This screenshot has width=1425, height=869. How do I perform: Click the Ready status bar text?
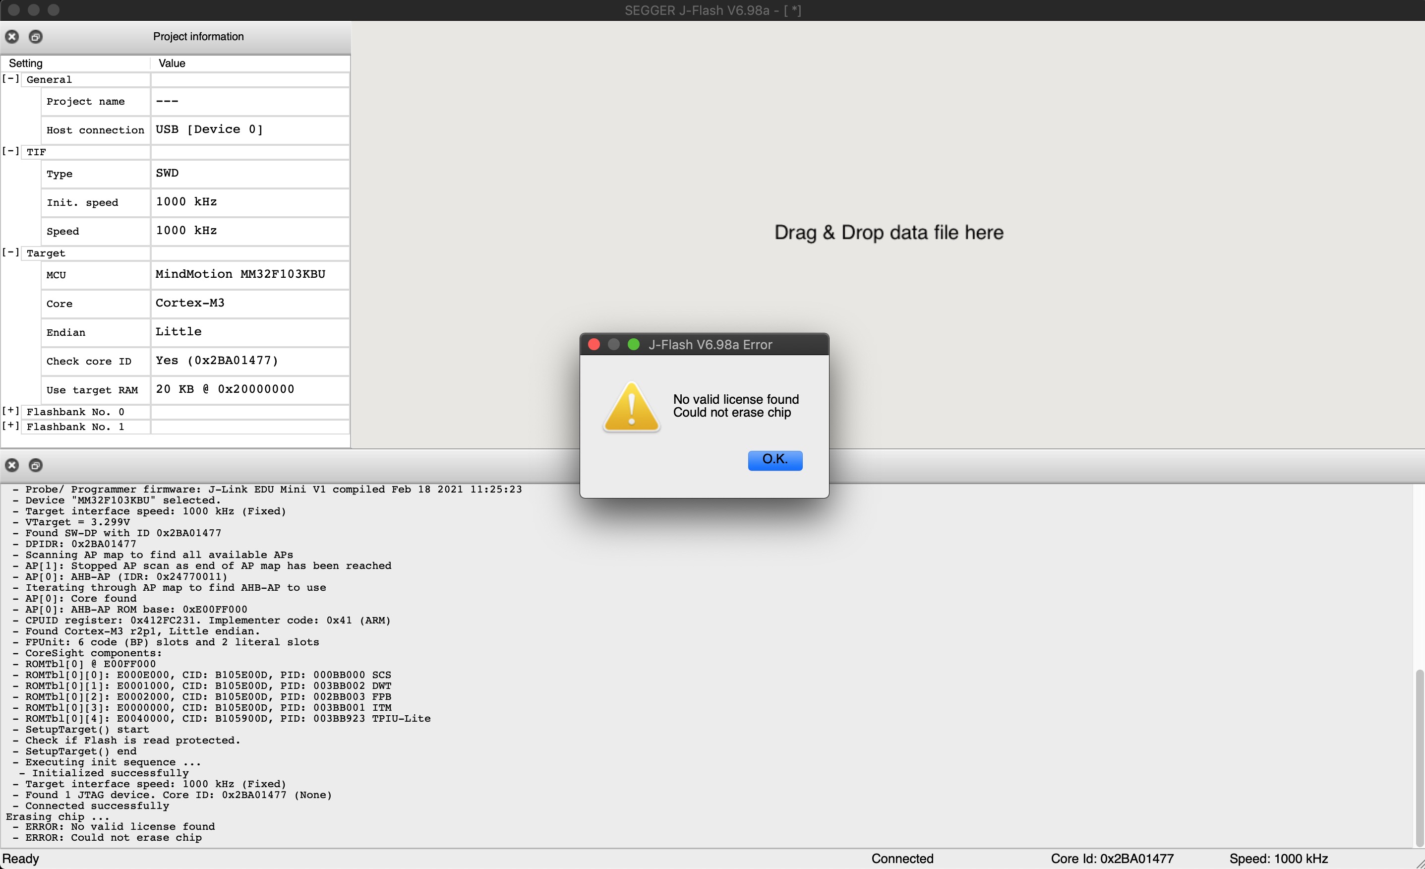[21, 859]
